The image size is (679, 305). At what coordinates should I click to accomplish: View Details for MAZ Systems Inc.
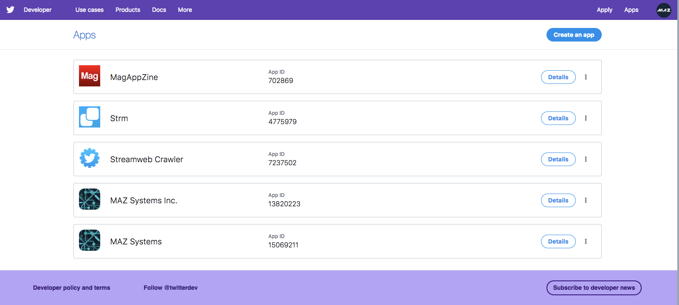(x=558, y=200)
